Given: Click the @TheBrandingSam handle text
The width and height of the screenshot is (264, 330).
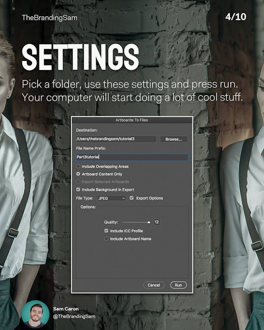Looking at the screenshot, I should [74, 316].
